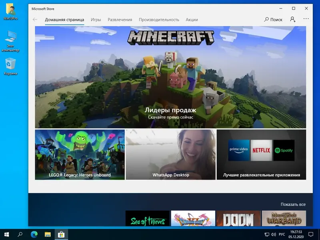Open Лучшие развлекательные приложения tile

(x=262, y=155)
